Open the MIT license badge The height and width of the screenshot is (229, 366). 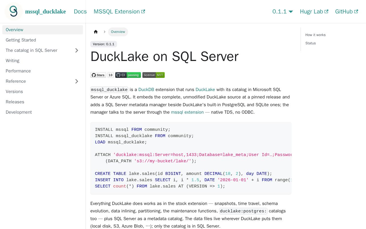154,75
